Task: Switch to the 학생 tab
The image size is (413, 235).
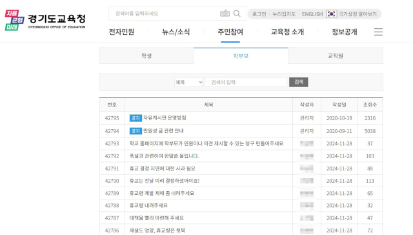Action: coord(146,56)
